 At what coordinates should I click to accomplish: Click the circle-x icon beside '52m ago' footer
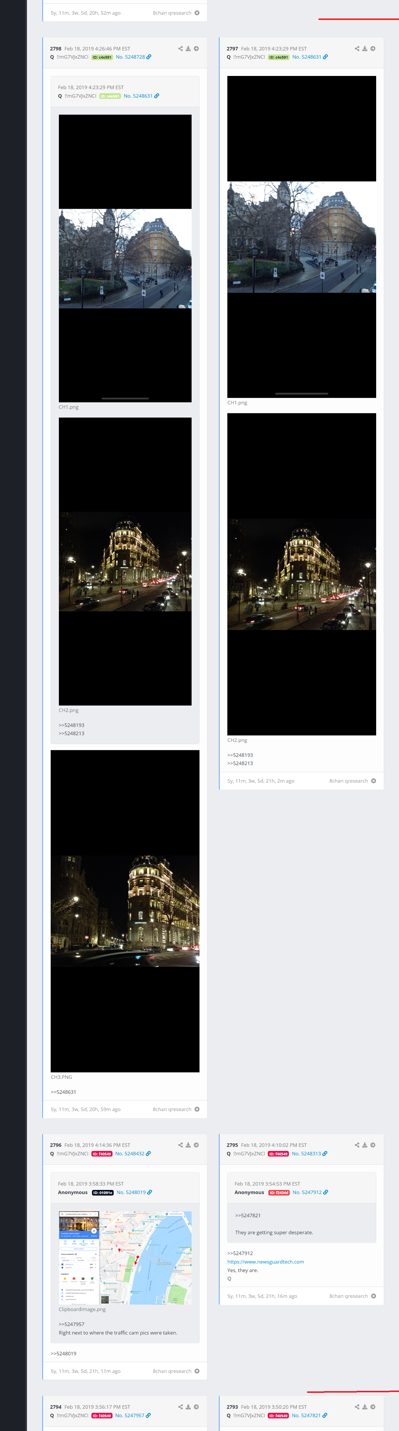click(197, 13)
